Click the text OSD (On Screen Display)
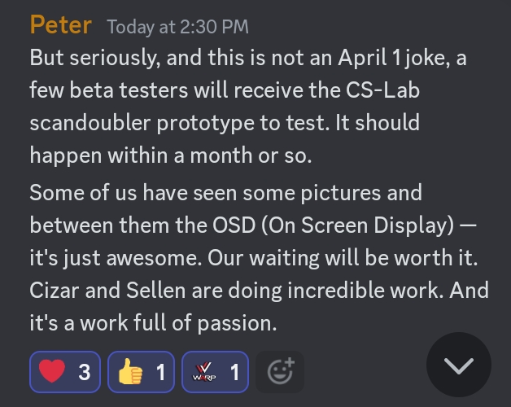This screenshot has width=511, height=407. tap(333, 225)
